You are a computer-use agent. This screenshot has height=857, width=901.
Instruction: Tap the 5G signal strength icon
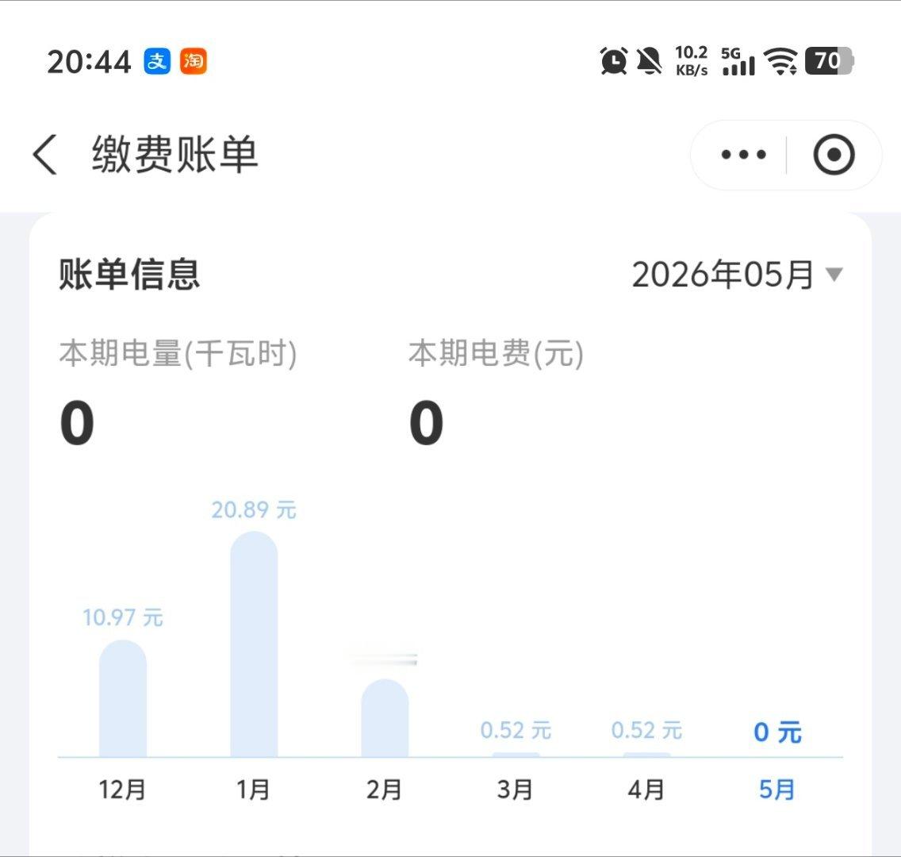click(x=738, y=61)
